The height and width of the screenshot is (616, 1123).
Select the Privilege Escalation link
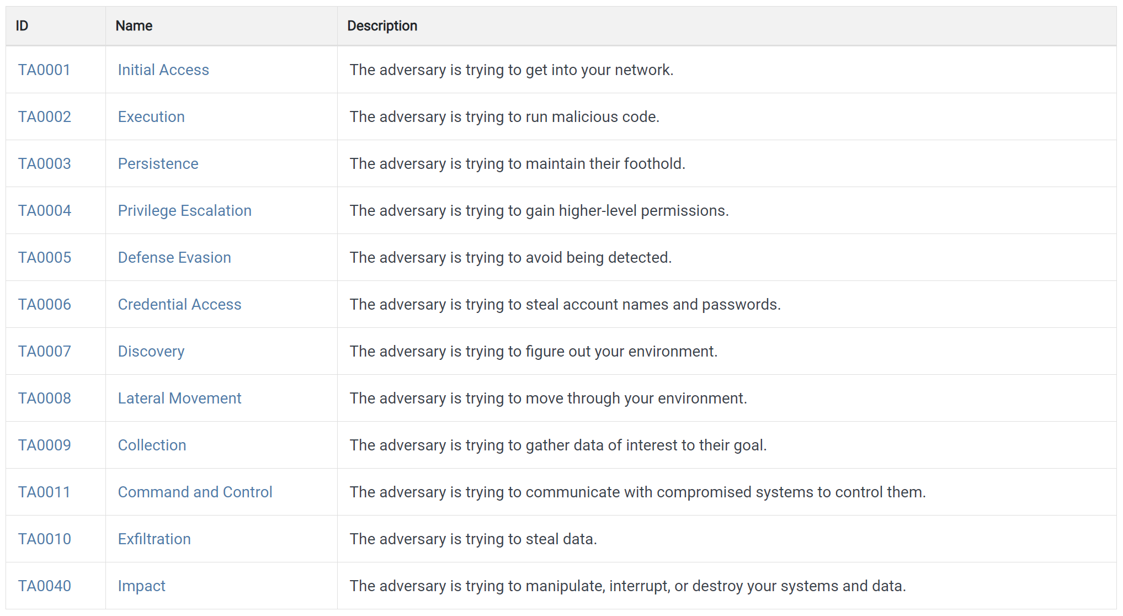[x=184, y=211]
